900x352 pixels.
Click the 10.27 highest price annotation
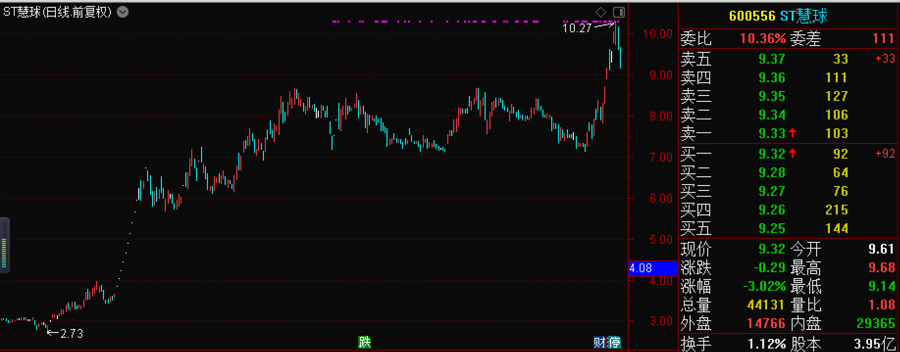[x=577, y=28]
